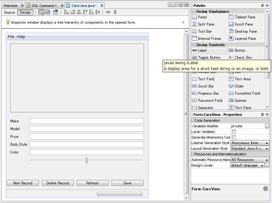Switch to the SQL Command 1 tab
The image size is (272, 203).
(x=44, y=6)
